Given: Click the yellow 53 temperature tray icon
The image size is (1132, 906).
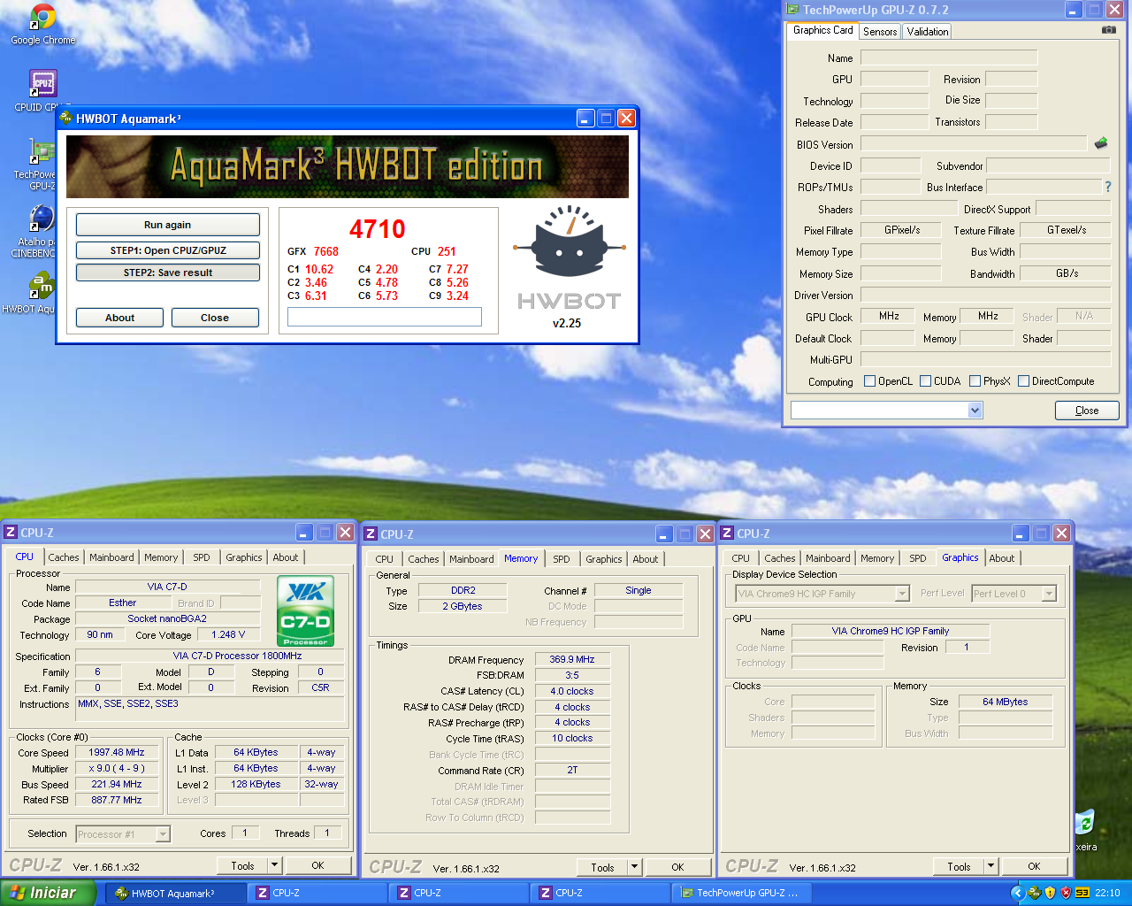Looking at the screenshot, I should click(x=1082, y=893).
